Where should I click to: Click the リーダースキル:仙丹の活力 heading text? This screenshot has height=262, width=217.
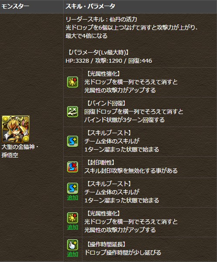point(102,20)
